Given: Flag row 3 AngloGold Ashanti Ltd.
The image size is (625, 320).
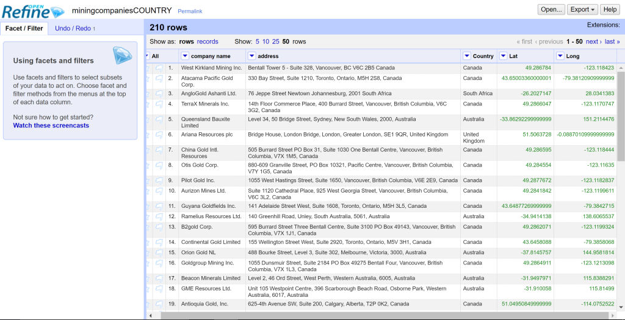Looking at the screenshot, I should tap(159, 93).
